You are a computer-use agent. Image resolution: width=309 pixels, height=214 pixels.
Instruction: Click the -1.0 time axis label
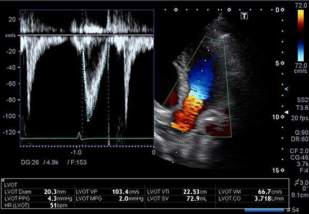coord(76,152)
